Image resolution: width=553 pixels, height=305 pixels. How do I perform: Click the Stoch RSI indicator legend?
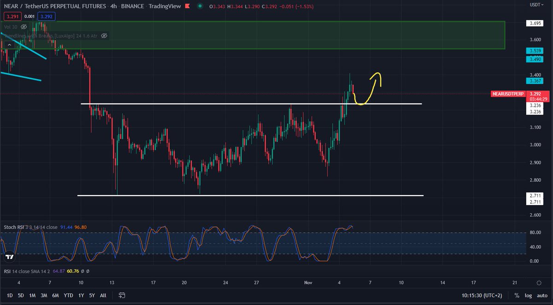(x=30, y=227)
